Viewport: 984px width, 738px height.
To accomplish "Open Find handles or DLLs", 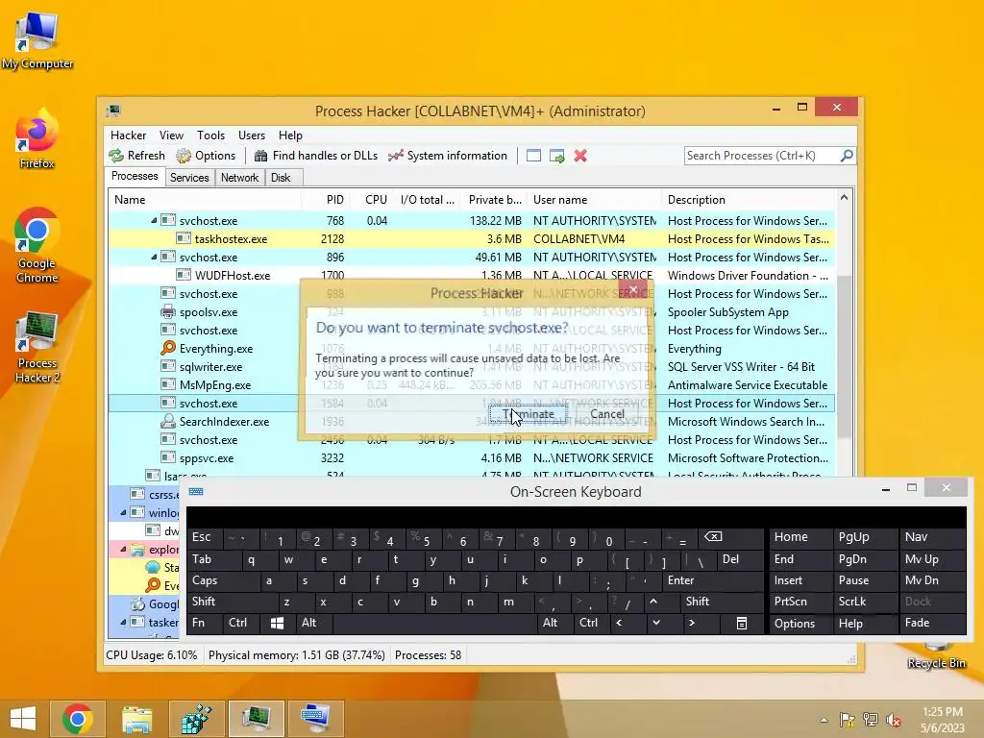I will tap(315, 156).
